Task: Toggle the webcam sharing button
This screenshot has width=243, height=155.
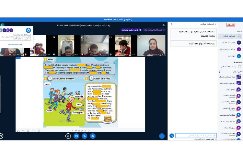Action: (76, 136)
